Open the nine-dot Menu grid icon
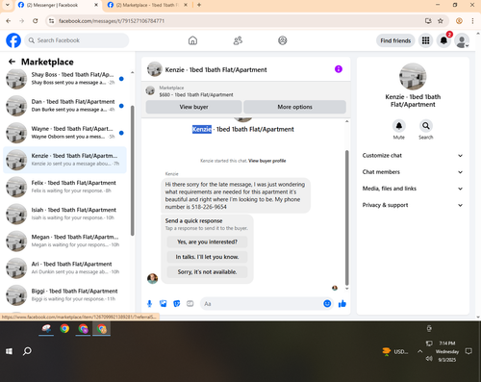The image size is (481, 382). point(425,40)
